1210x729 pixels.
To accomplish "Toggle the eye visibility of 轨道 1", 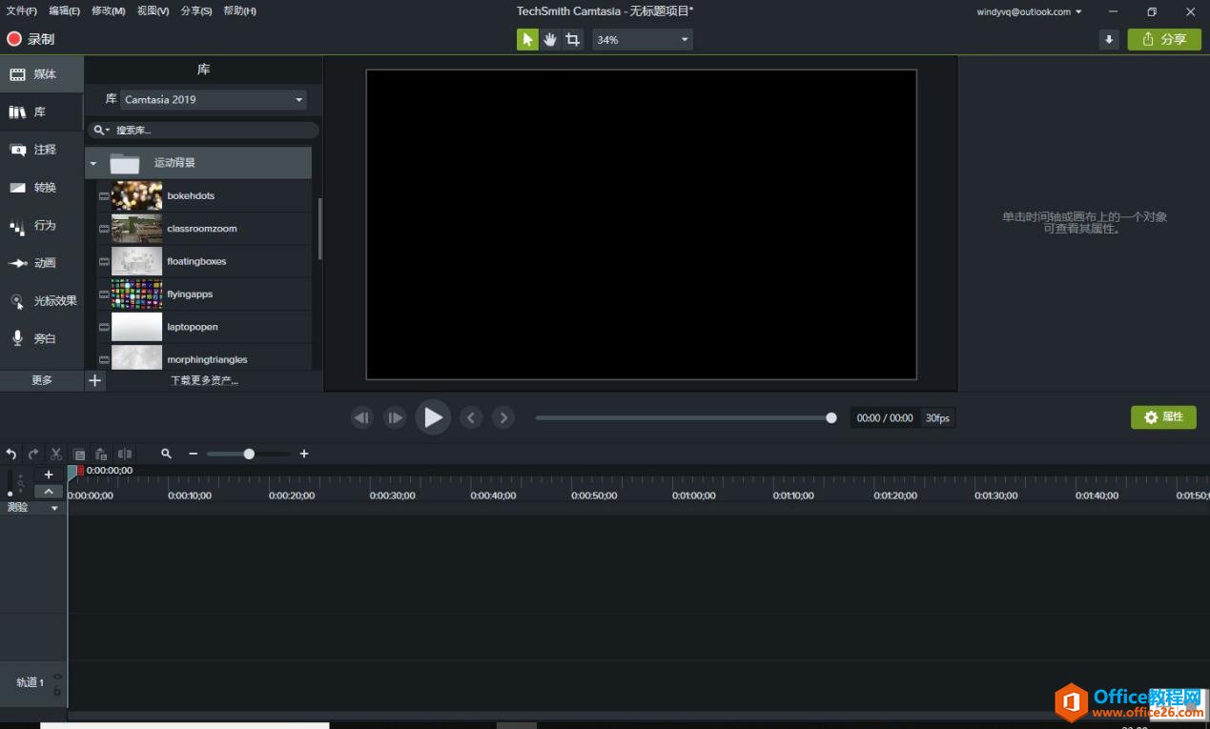I will (x=57, y=677).
